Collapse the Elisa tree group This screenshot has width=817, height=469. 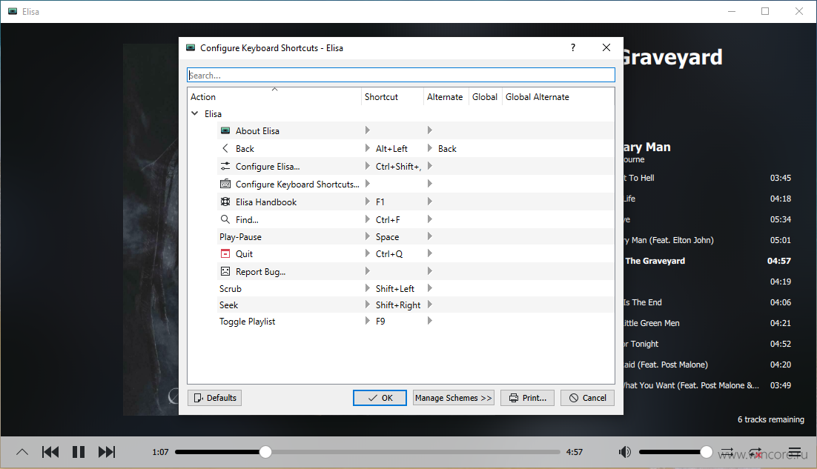click(195, 113)
